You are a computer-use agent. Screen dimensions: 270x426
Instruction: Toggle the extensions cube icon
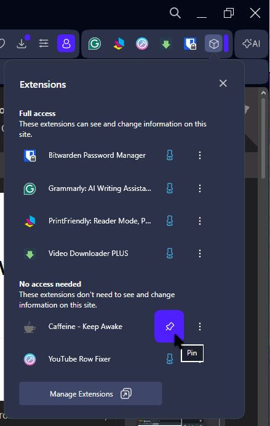tap(213, 44)
